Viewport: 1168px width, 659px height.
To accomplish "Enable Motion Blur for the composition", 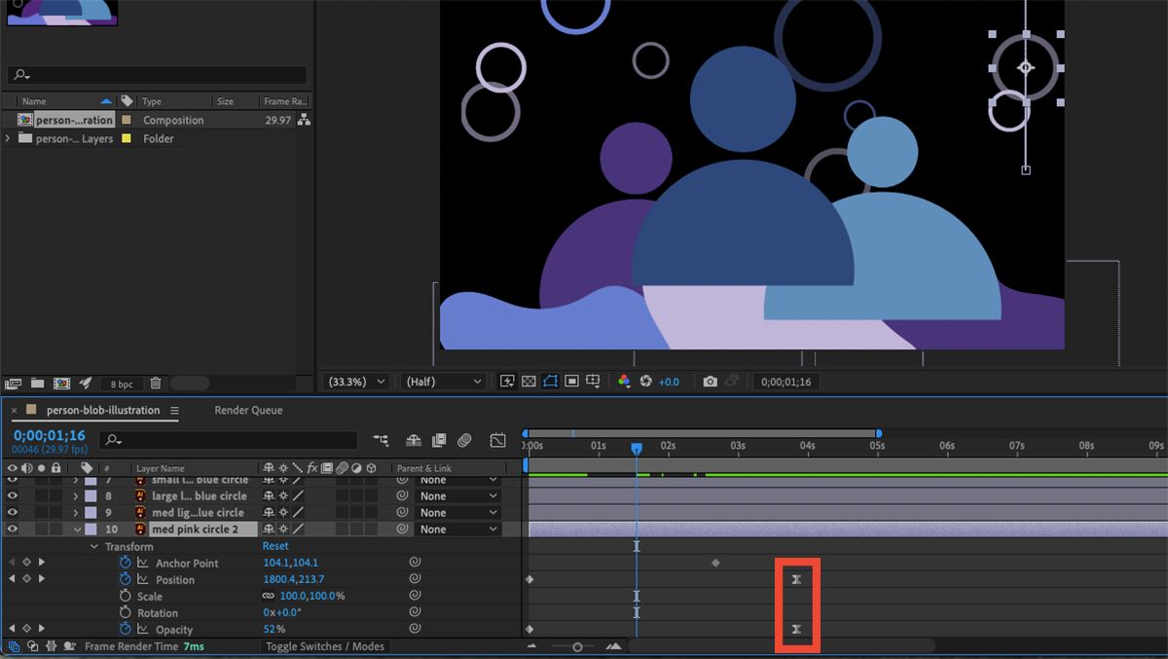I will click(x=464, y=440).
